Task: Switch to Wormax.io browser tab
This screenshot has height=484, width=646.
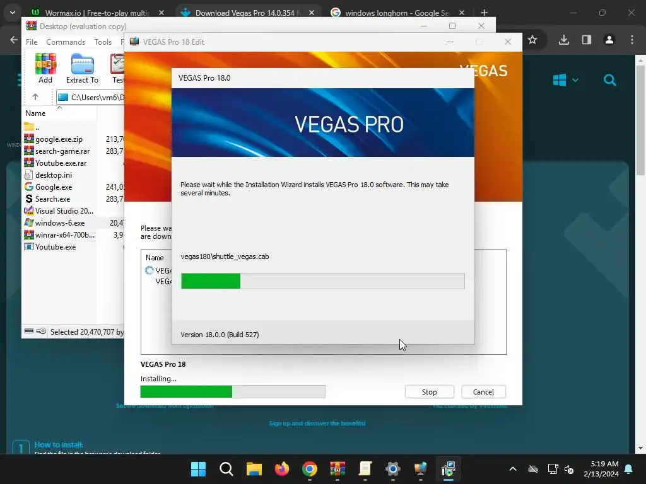Action: click(x=95, y=13)
